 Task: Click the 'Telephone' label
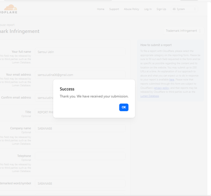pos(24,156)
